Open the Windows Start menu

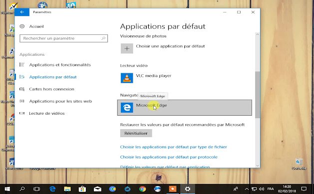[x=7, y=189]
